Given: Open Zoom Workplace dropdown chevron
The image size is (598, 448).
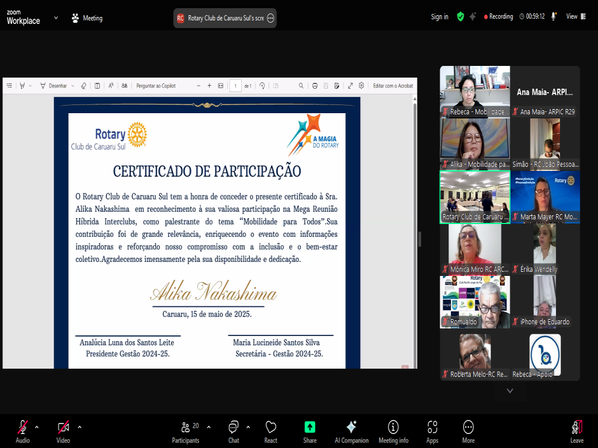Looking at the screenshot, I should 56,17.
